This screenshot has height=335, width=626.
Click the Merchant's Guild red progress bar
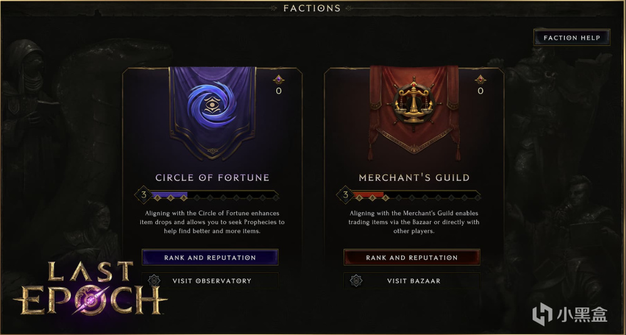(368, 196)
